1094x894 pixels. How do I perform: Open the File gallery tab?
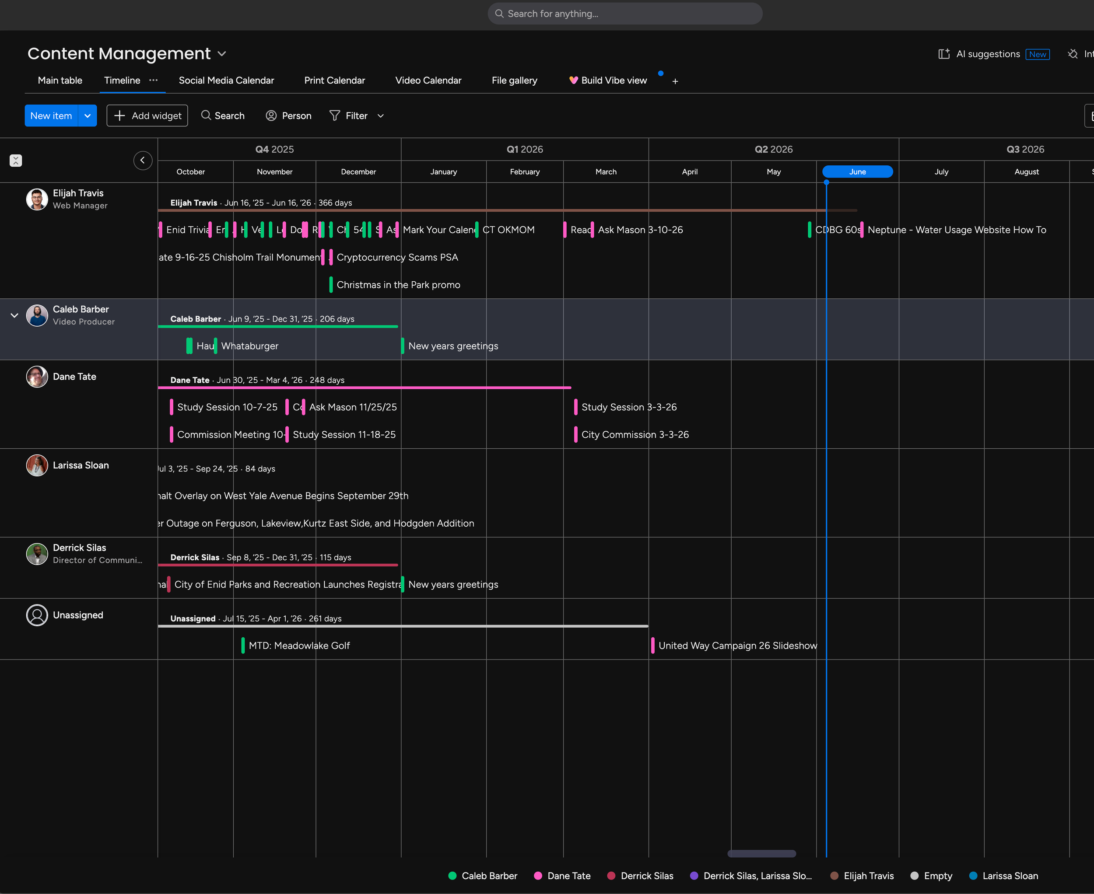click(514, 80)
